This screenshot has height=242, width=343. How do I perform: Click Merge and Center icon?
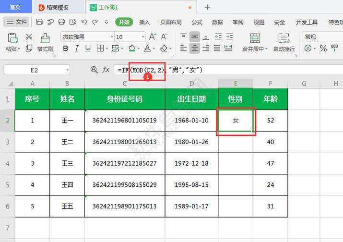coord(255,38)
